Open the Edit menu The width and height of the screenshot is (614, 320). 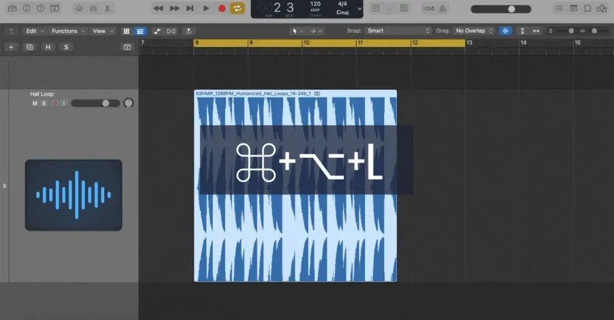[35, 31]
